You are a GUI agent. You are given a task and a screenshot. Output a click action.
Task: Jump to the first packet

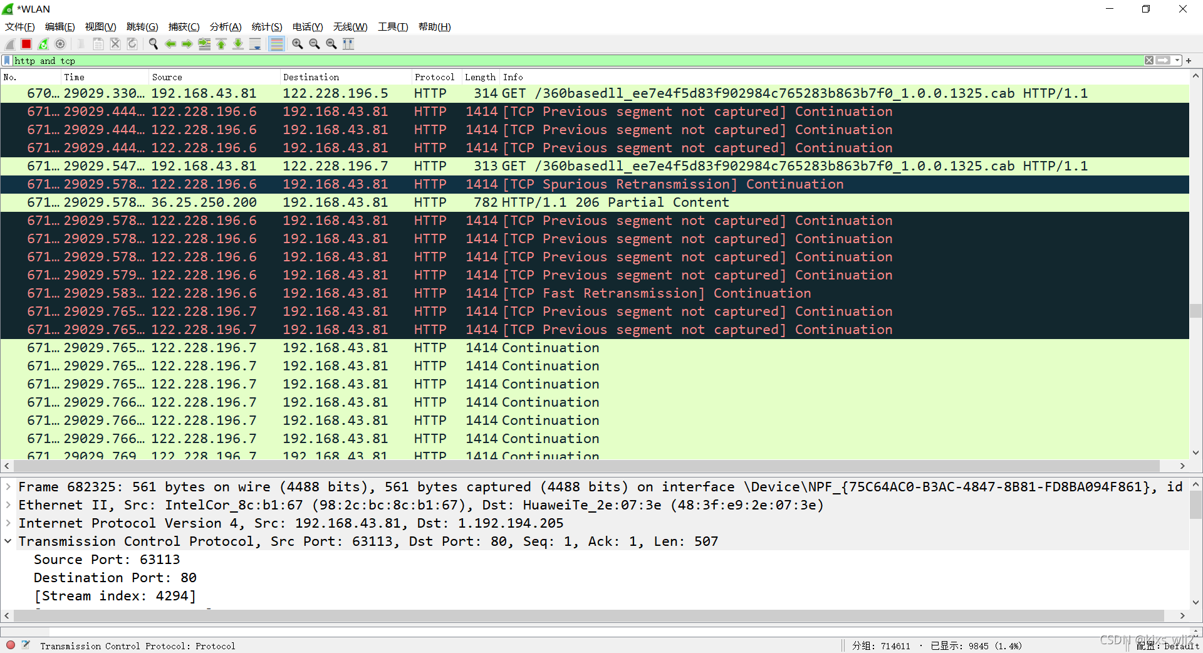pyautogui.click(x=221, y=44)
